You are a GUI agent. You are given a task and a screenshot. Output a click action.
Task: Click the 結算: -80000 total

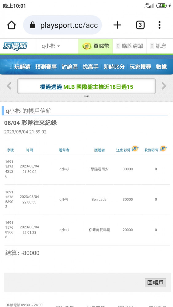22,253
